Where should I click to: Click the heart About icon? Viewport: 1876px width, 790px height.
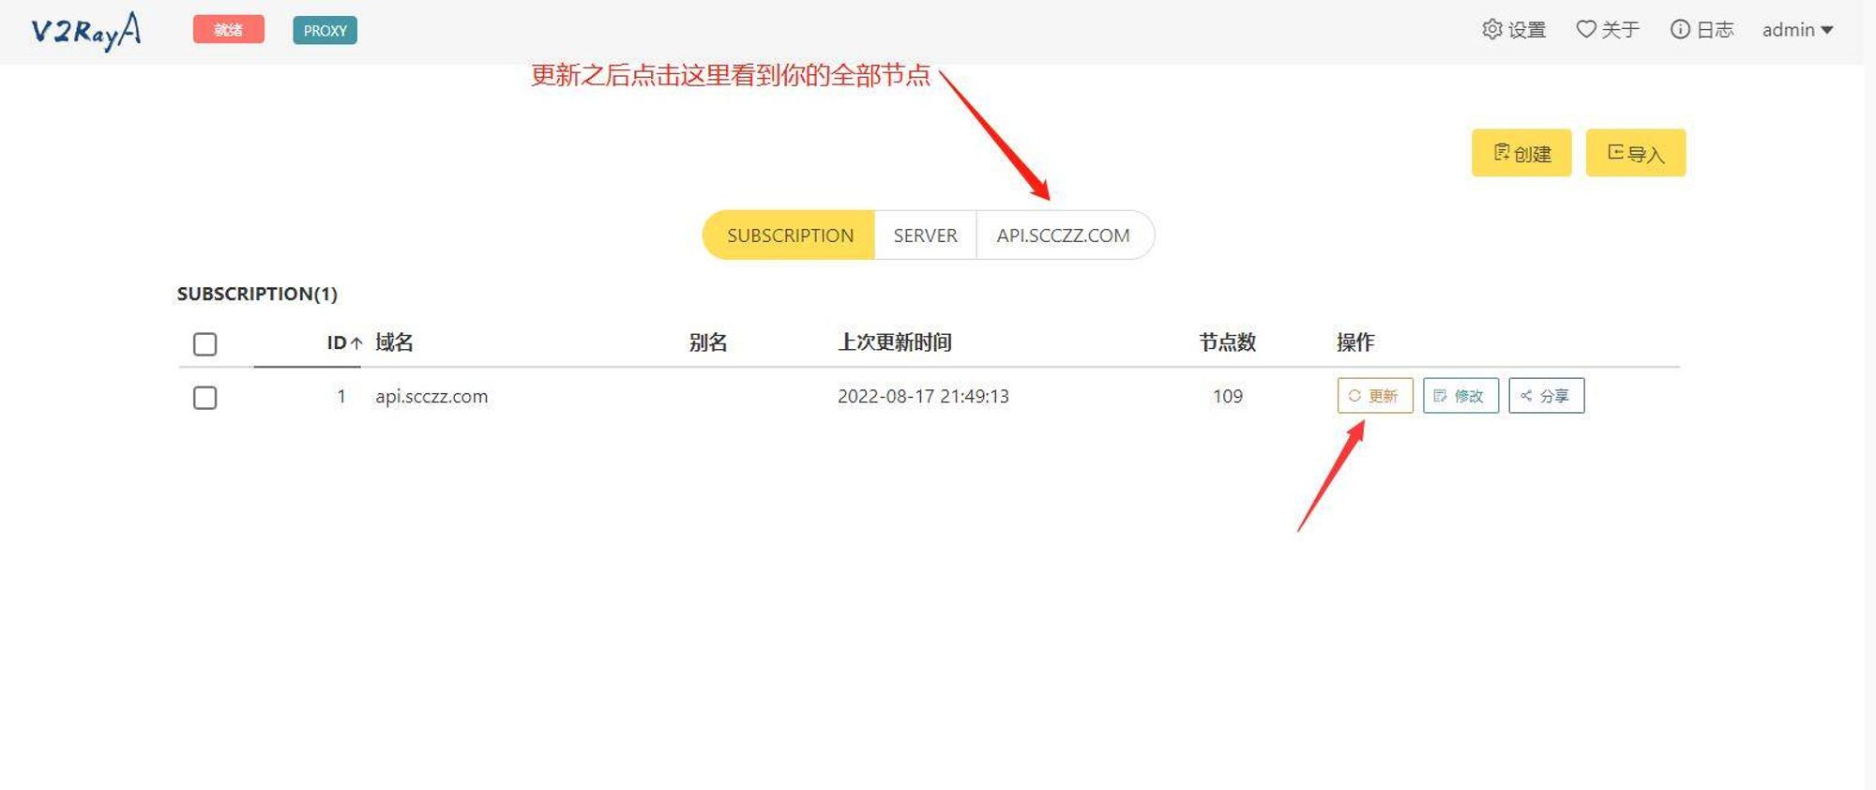click(x=1585, y=29)
